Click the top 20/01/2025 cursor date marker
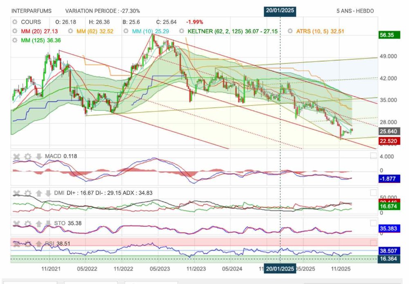 click(280, 11)
